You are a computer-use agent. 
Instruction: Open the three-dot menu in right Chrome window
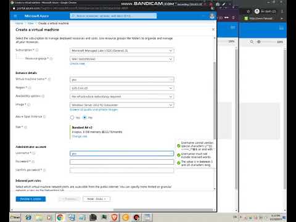tap(282, 11)
